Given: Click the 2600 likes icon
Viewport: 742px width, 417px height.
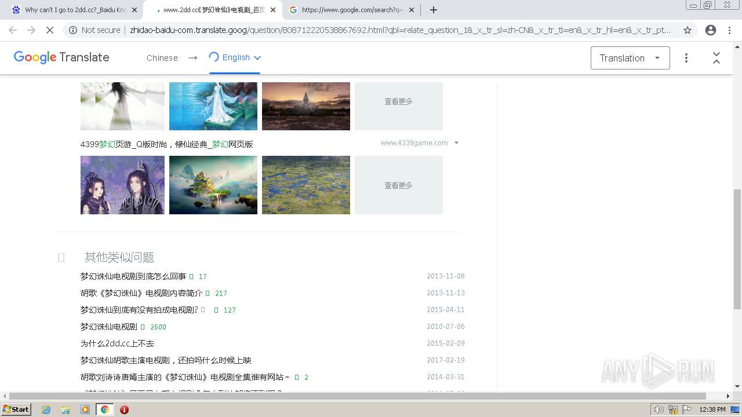Looking at the screenshot, I should 143,327.
